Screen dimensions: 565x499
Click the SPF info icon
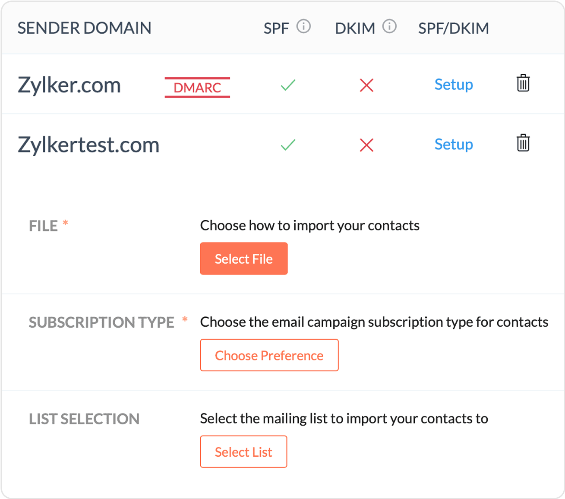(303, 27)
